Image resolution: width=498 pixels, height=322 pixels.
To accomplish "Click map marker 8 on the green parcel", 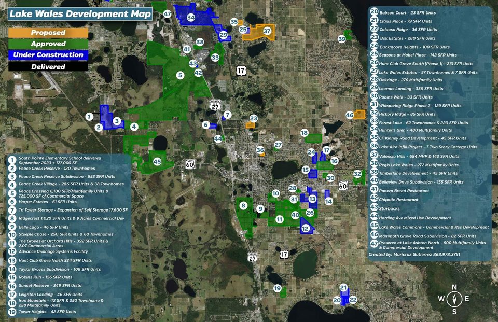I will pyautogui.click(x=243, y=206).
